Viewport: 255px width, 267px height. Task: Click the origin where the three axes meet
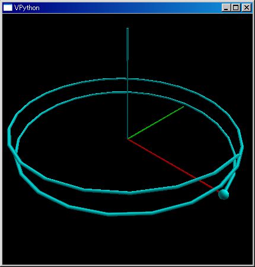128,139
